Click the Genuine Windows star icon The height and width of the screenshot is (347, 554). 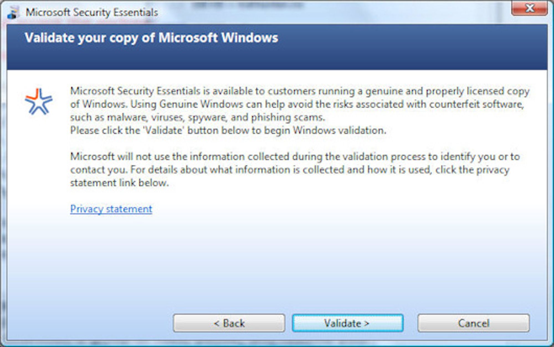click(x=39, y=101)
